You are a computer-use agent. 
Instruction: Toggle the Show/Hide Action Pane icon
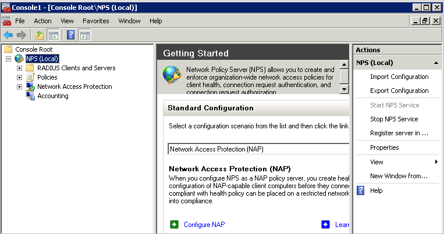tap(85, 35)
